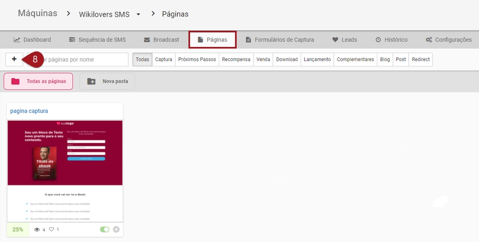Image resolution: width=479 pixels, height=242 pixels.
Task: Filter pages by Captura type
Action: 163,60
